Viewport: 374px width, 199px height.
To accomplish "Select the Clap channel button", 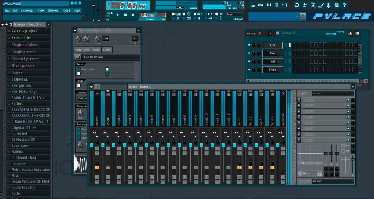I will pyautogui.click(x=272, y=53).
